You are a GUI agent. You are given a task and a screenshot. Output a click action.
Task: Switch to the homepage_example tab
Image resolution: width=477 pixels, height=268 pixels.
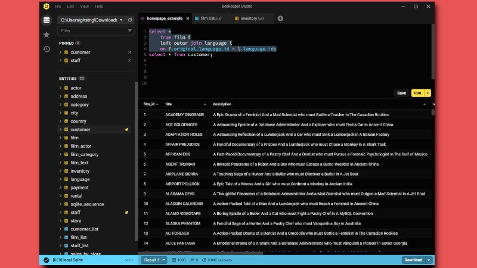[x=165, y=18]
